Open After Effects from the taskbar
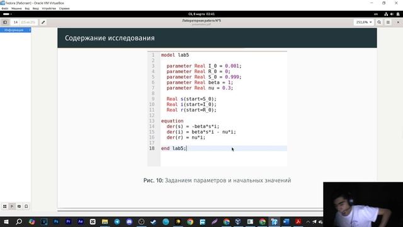 coord(80,221)
